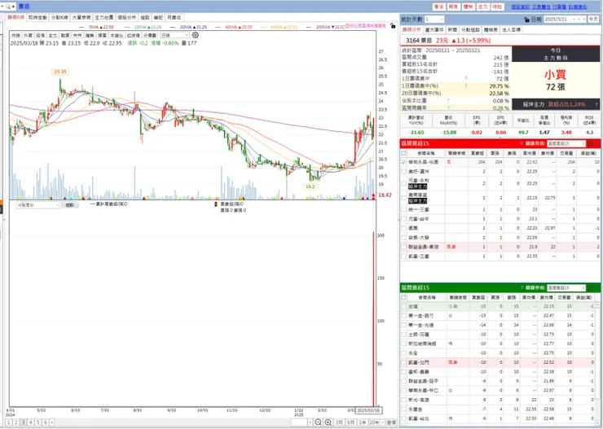
Task: Toggle select-all checkbox in buy table header
Action: tap(404, 153)
